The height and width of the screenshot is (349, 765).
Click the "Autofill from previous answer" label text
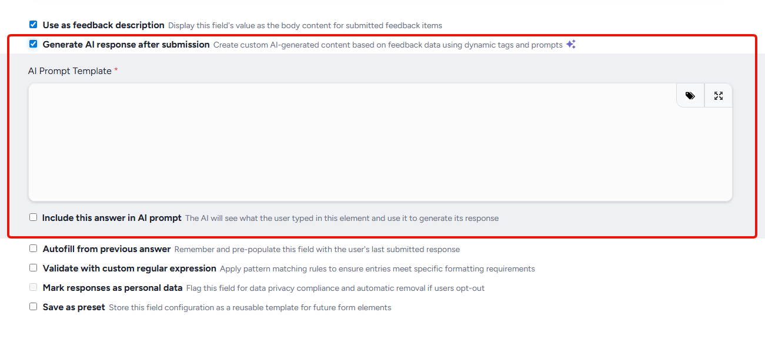tap(106, 249)
